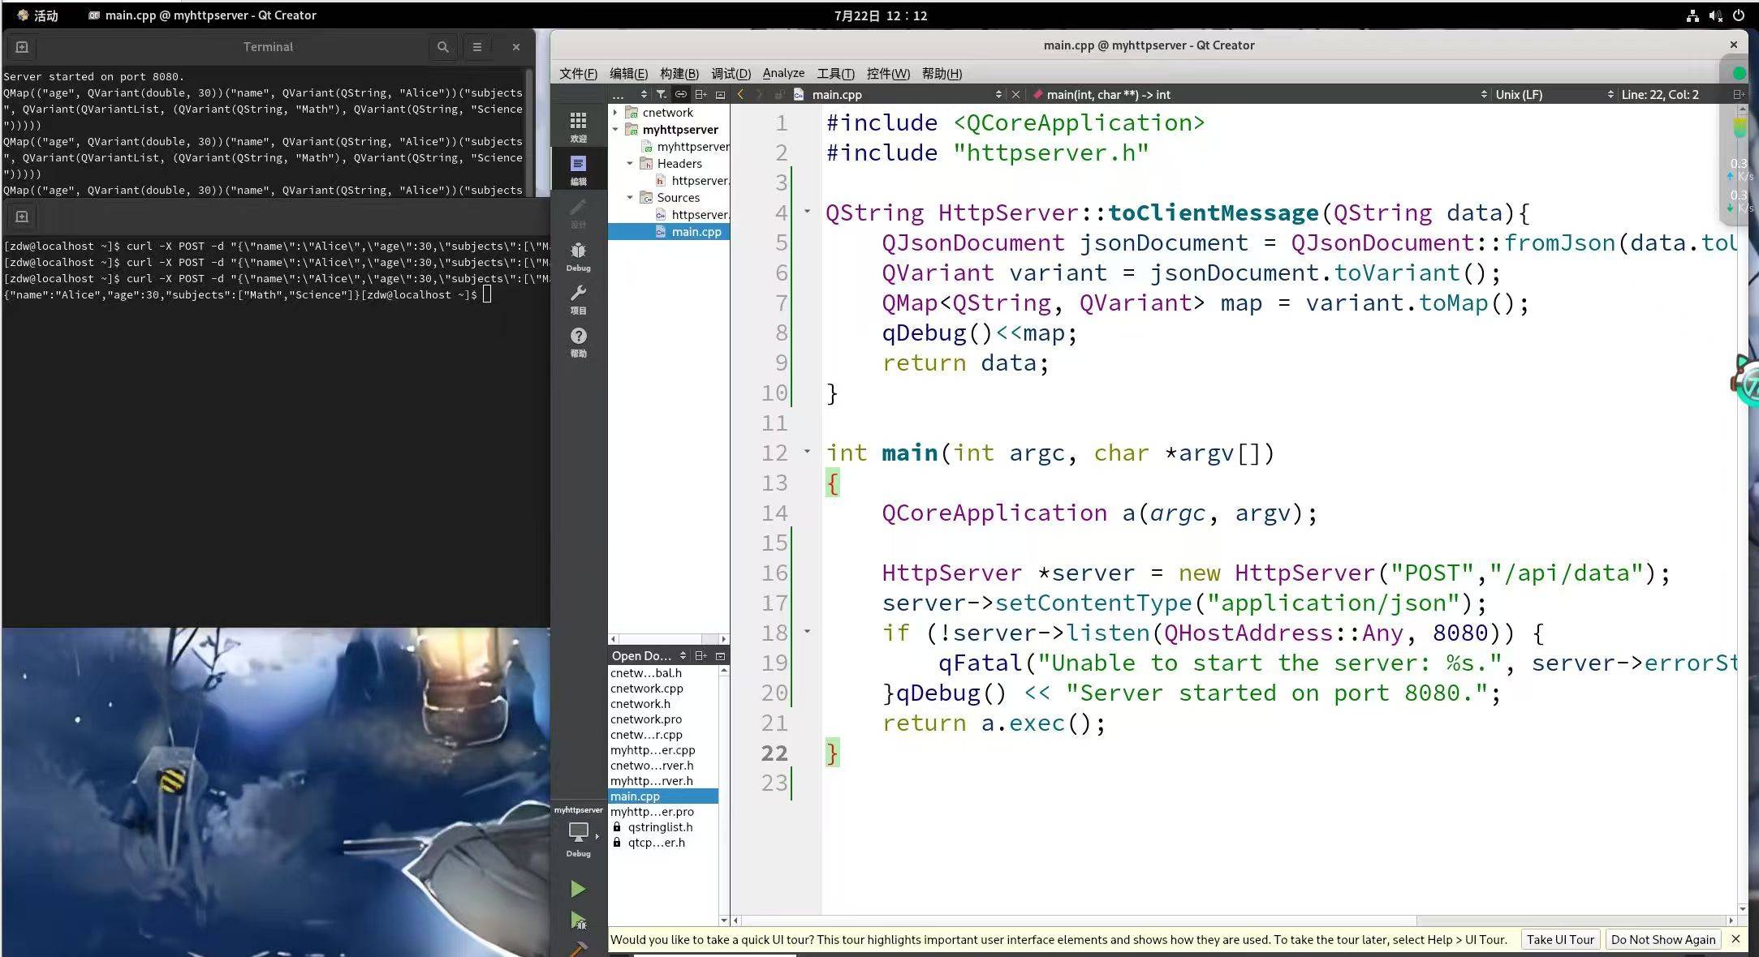This screenshot has width=1759, height=957.
Task: Open the Unix (LF) line ending dropdown
Action: coord(1519,95)
